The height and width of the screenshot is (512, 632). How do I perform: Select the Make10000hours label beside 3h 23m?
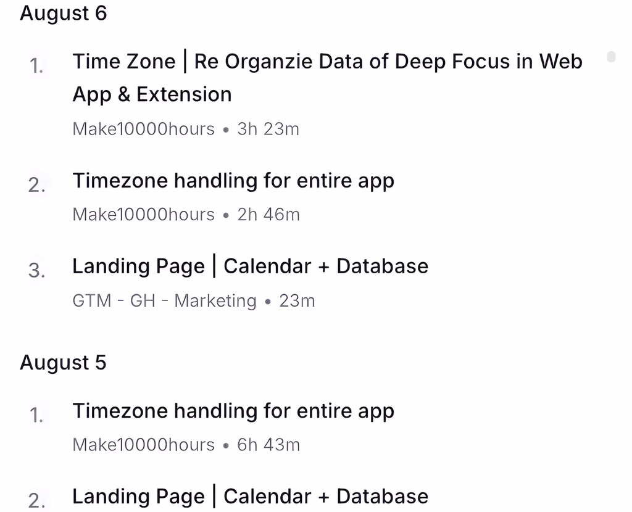[144, 129]
